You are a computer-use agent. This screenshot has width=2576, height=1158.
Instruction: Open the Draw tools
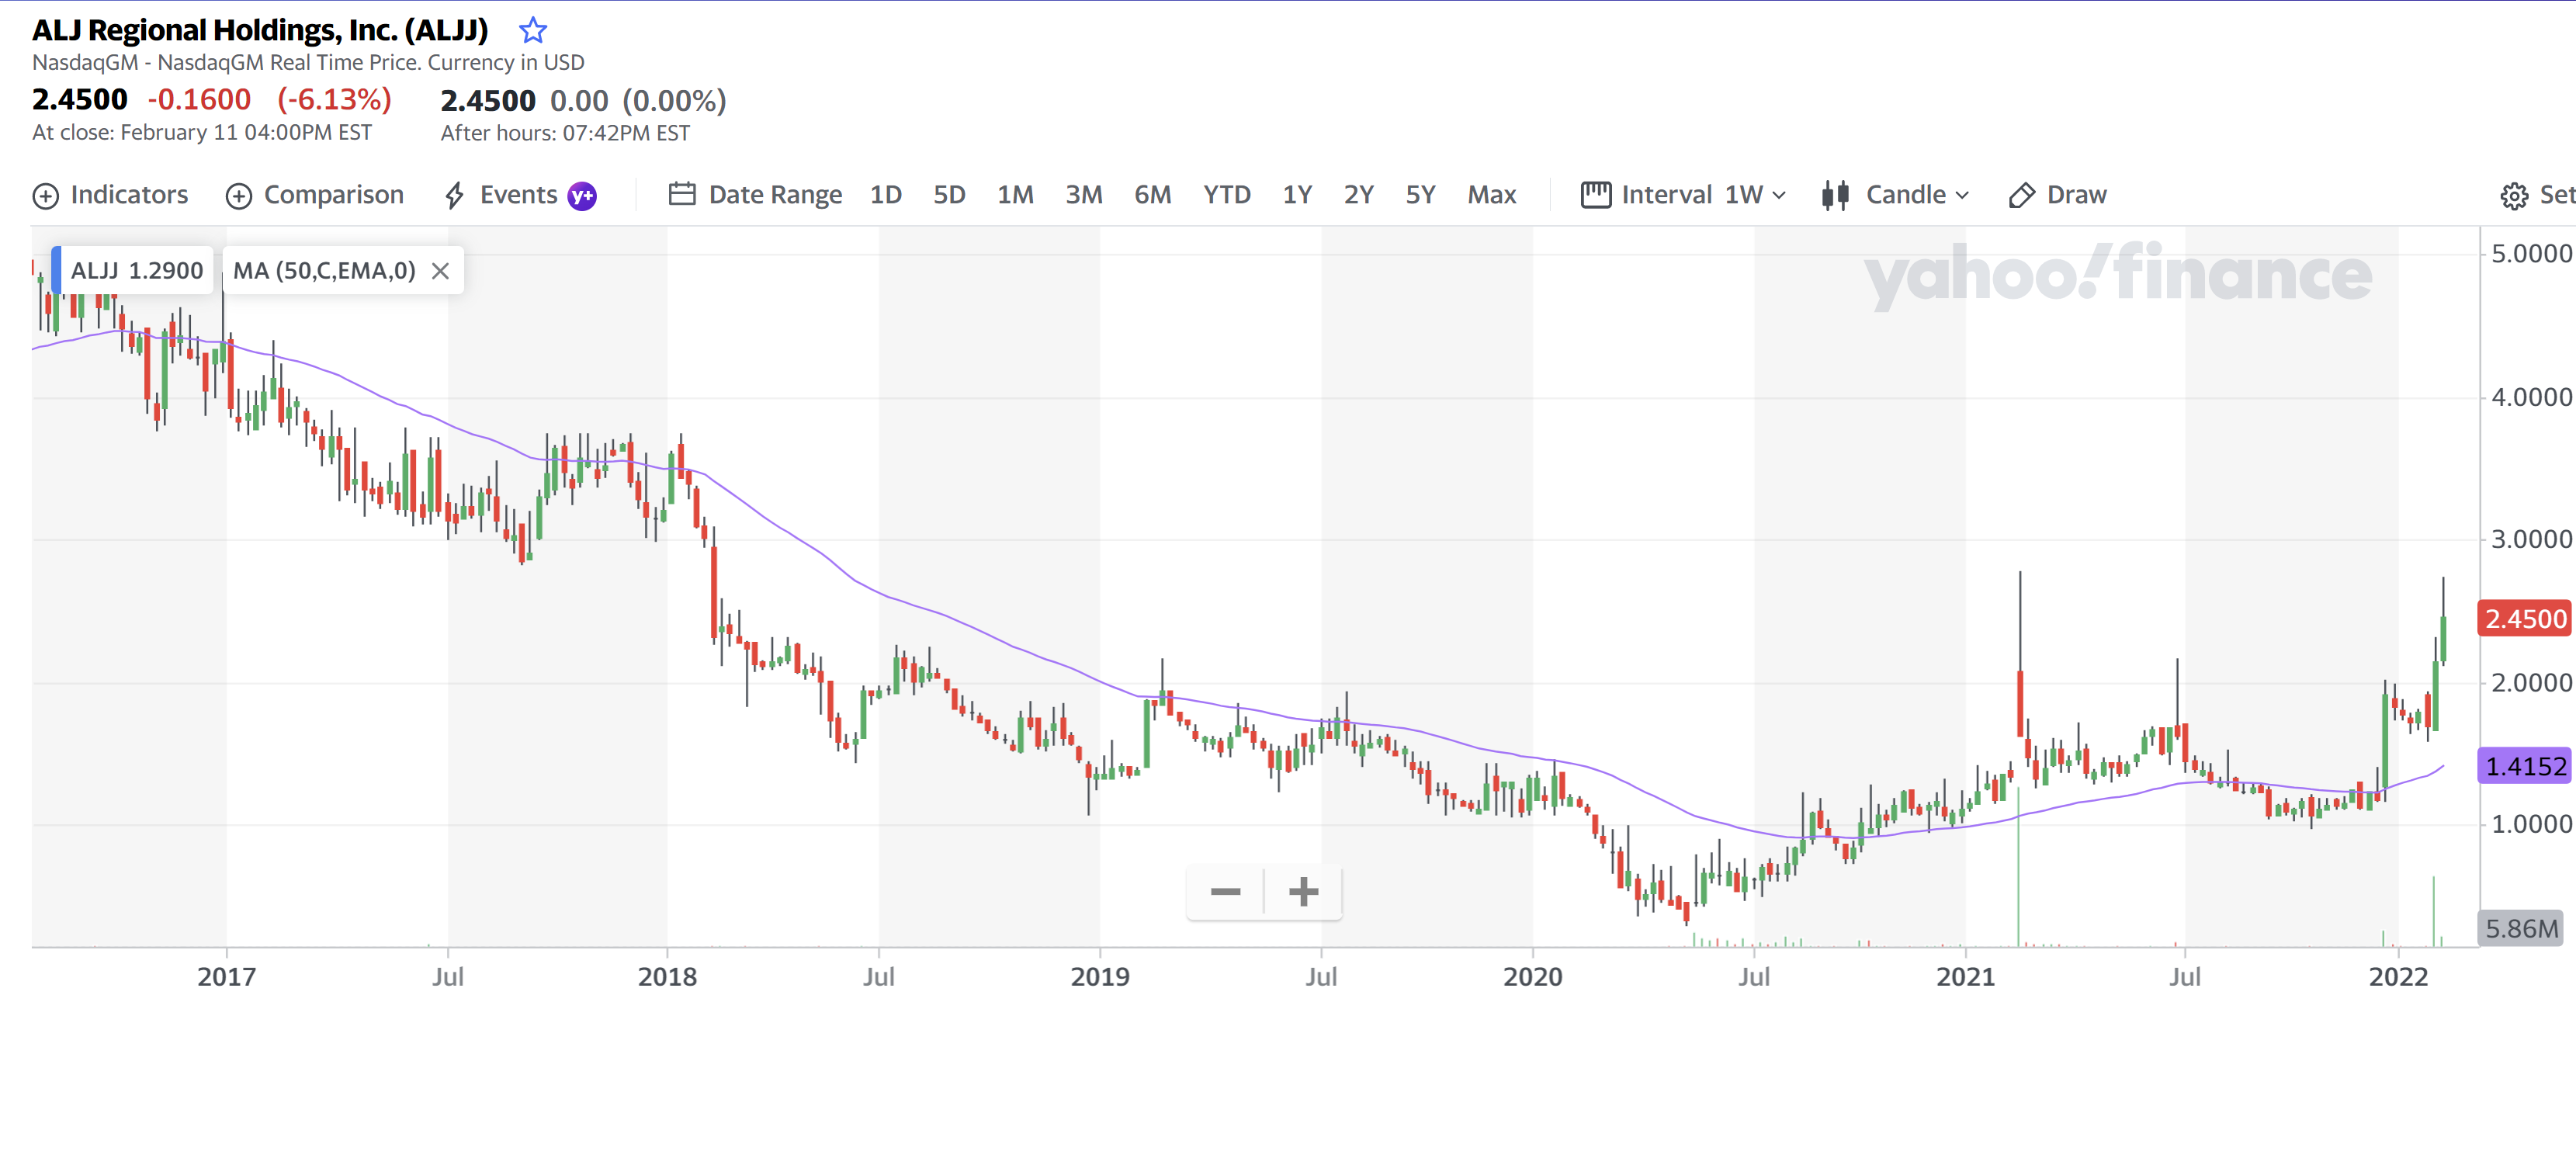(x=2057, y=195)
